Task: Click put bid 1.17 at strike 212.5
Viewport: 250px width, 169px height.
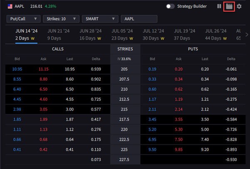Action: [x=152, y=99]
